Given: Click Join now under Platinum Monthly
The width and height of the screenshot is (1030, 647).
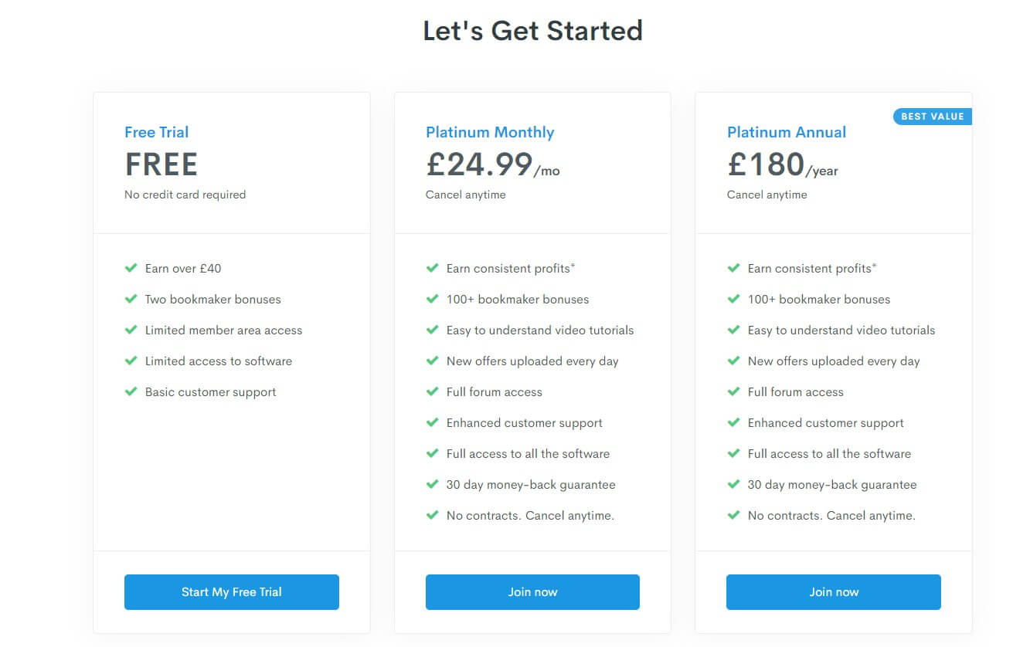Looking at the screenshot, I should tap(532, 592).
